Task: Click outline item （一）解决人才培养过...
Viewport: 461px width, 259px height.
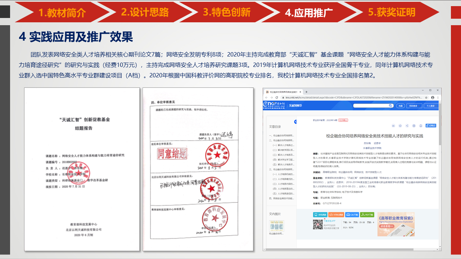Action: [283, 145]
